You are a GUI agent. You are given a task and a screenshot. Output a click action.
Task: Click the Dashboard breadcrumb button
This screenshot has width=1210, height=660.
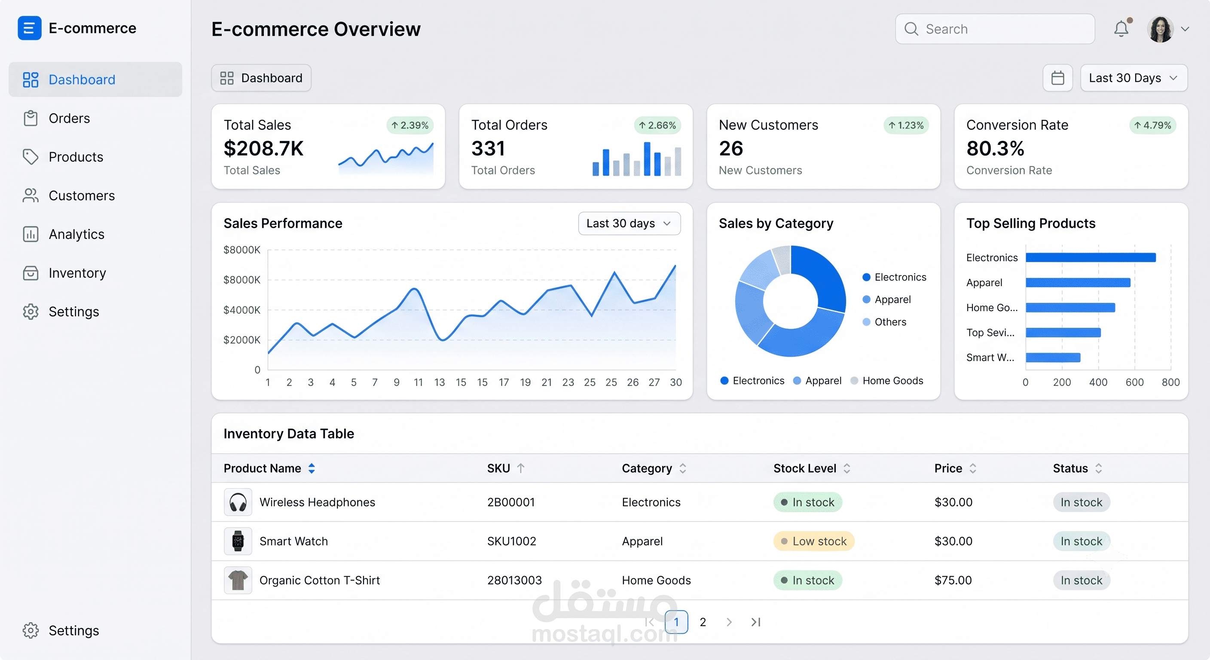(x=261, y=78)
